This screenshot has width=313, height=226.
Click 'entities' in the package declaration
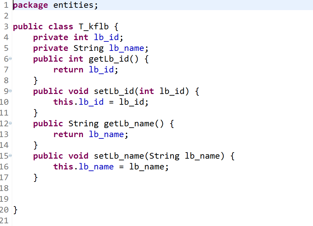pos(73,5)
